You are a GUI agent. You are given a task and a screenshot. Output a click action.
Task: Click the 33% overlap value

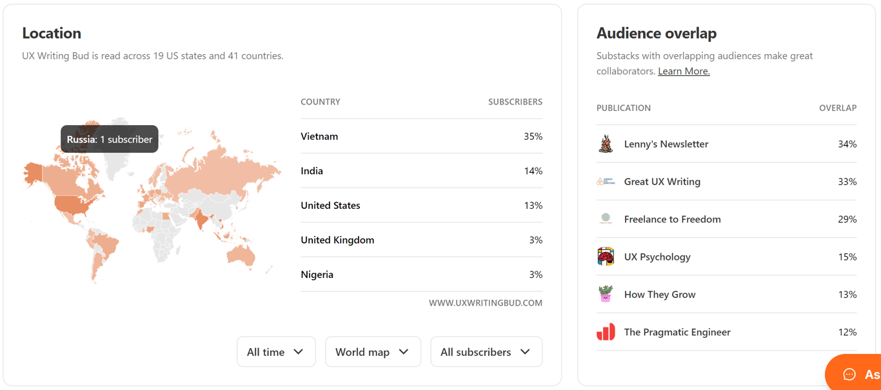click(x=847, y=181)
